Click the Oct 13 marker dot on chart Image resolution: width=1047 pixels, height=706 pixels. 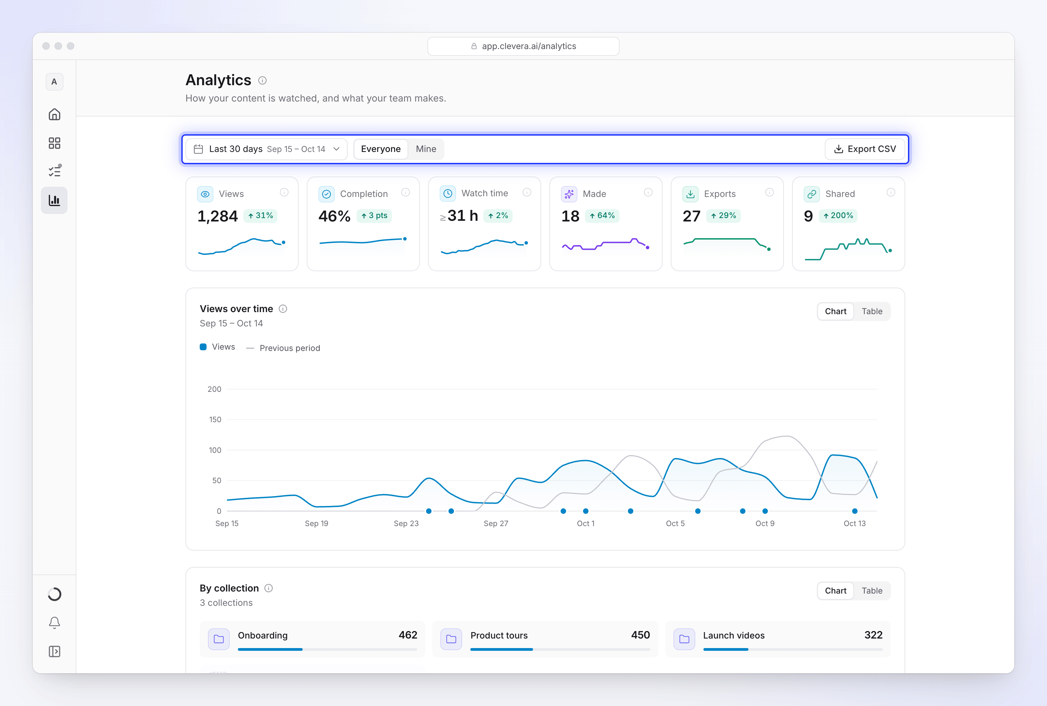[x=855, y=511]
